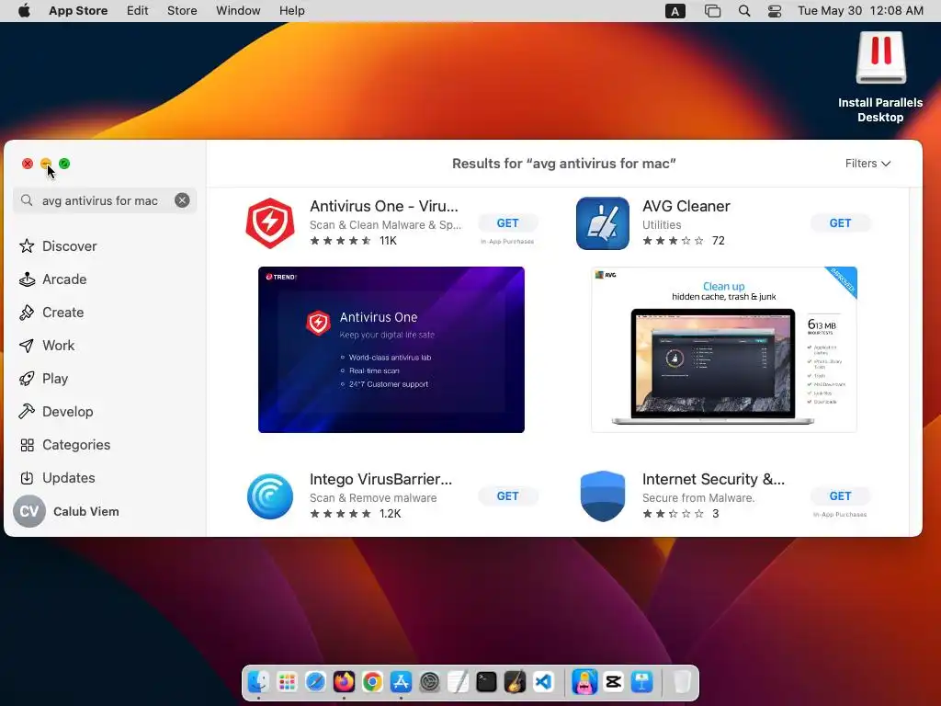Open the Antivirus One title link

[x=384, y=206]
